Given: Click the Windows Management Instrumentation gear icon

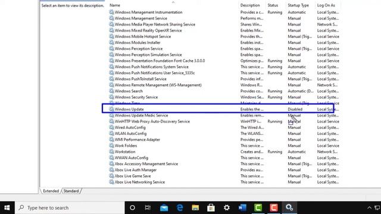Looking at the screenshot, I should pos(111,12).
